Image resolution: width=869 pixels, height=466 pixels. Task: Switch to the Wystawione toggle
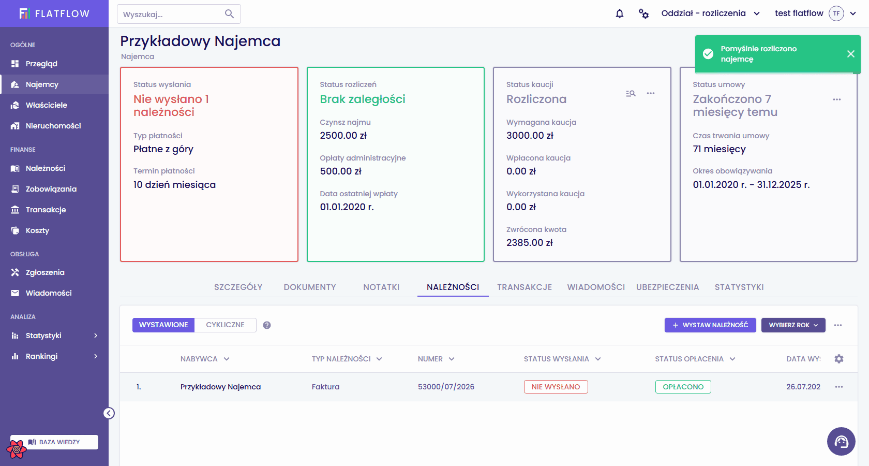point(163,325)
